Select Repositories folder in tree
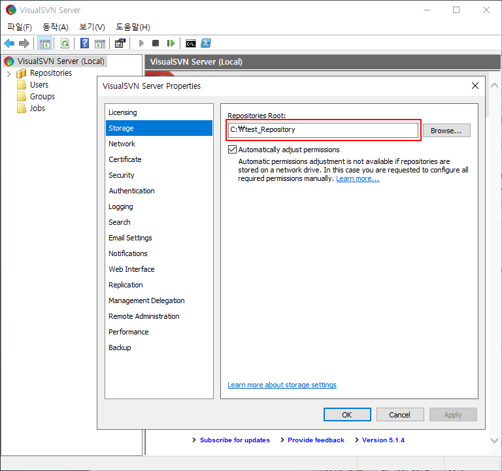Image resolution: width=502 pixels, height=471 pixels. 51,73
